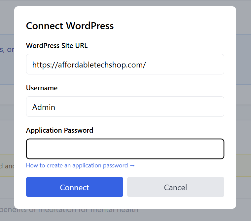Click the "Username" field label
The width and height of the screenshot is (251, 221).
42,88
